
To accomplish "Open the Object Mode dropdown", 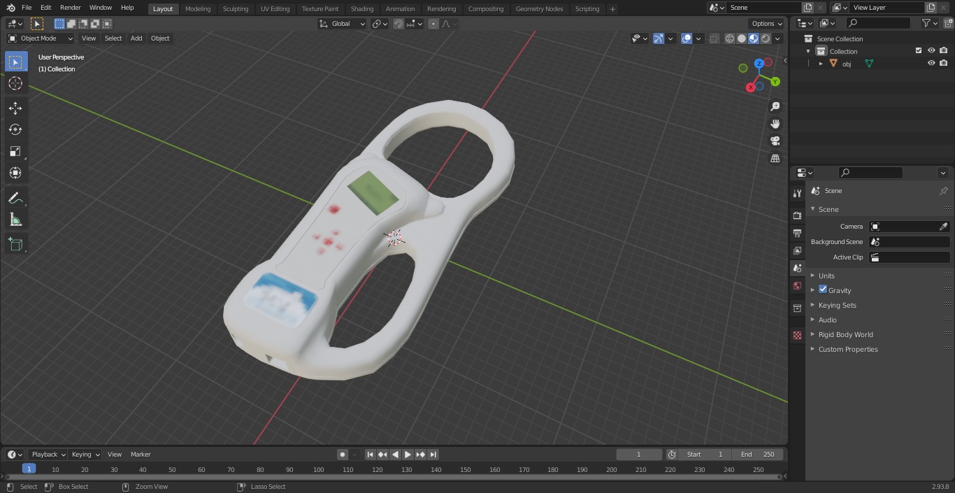I will [x=41, y=38].
